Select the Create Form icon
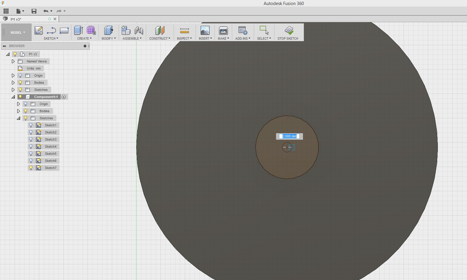The image size is (467, 280). click(91, 30)
